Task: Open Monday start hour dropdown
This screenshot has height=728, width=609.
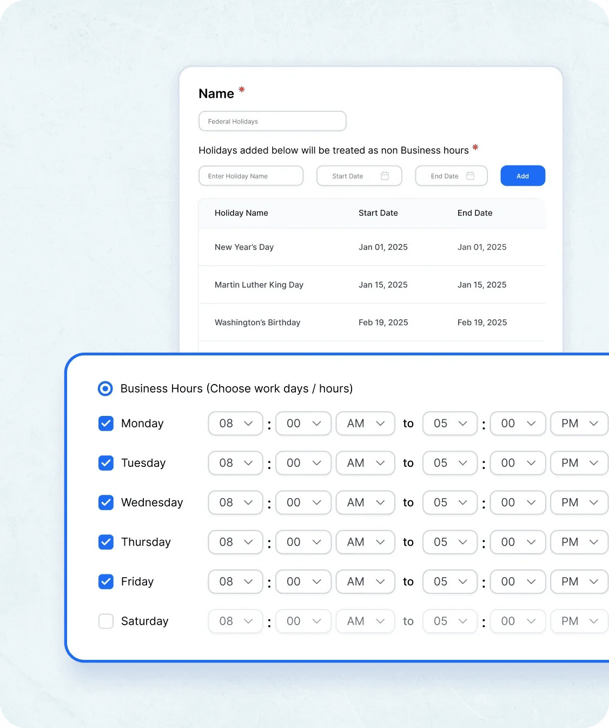Action: [x=235, y=423]
